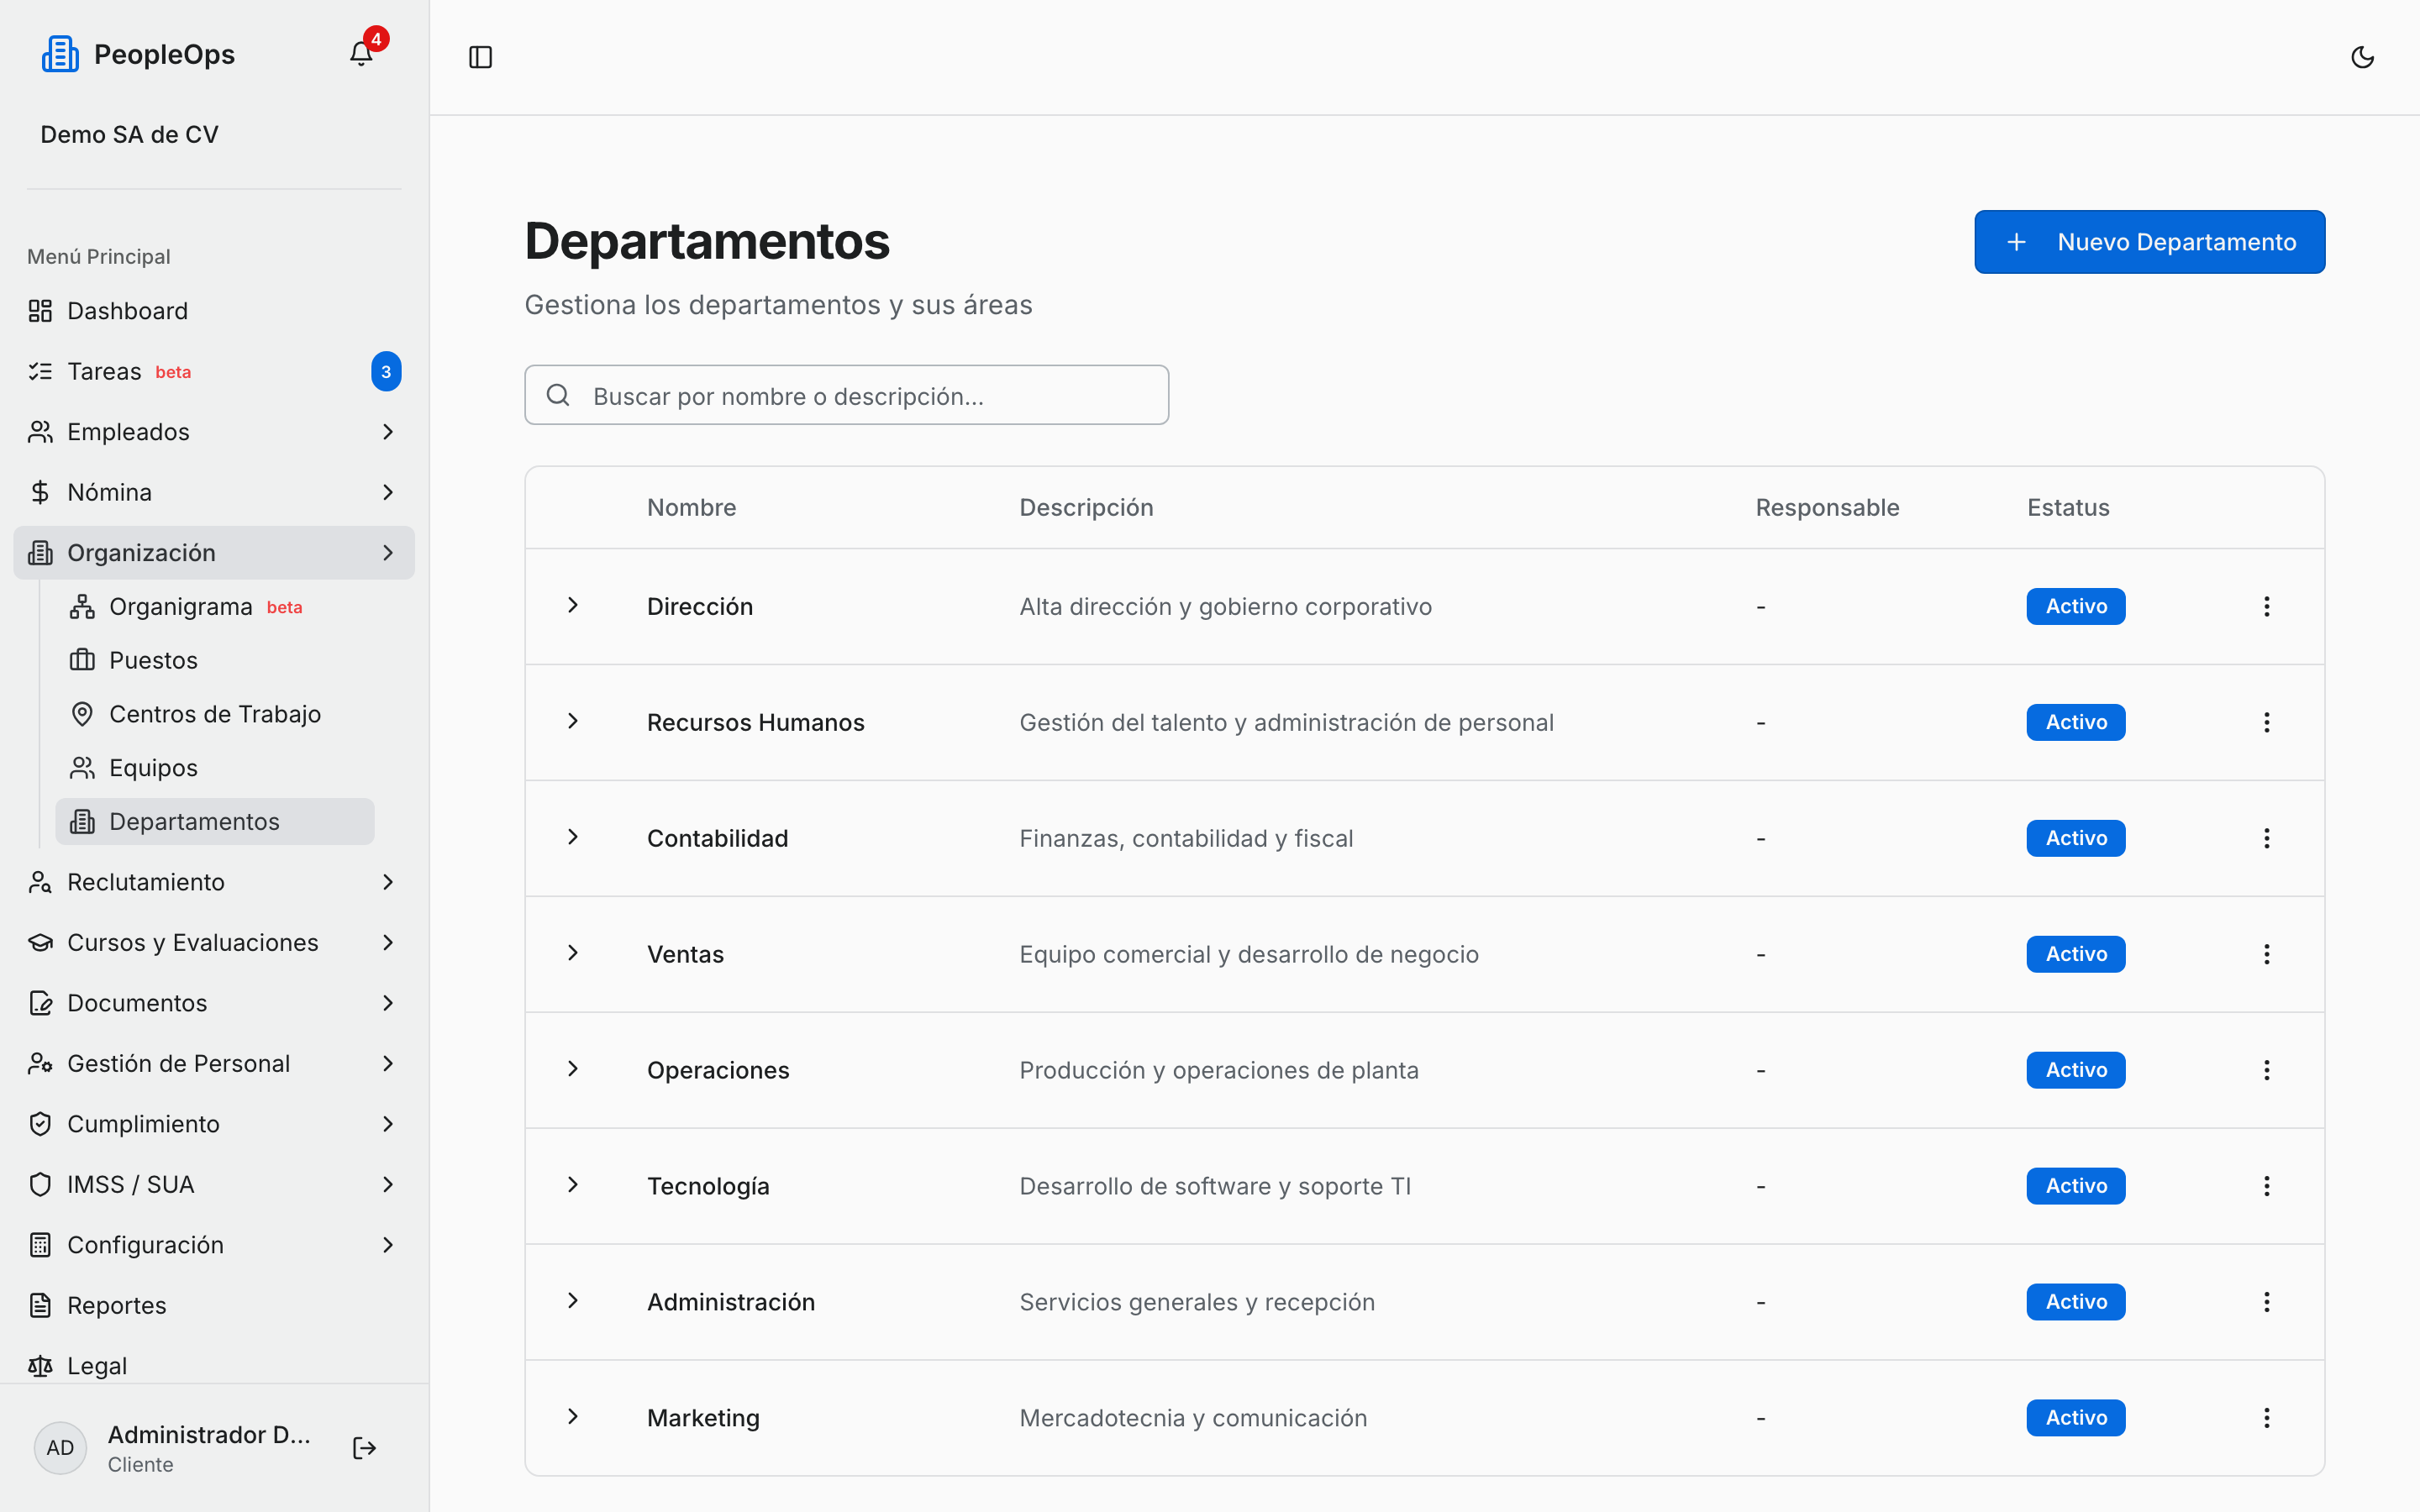The image size is (2420, 1512).
Task: Click the Puestos briefcase icon
Action: click(82, 660)
